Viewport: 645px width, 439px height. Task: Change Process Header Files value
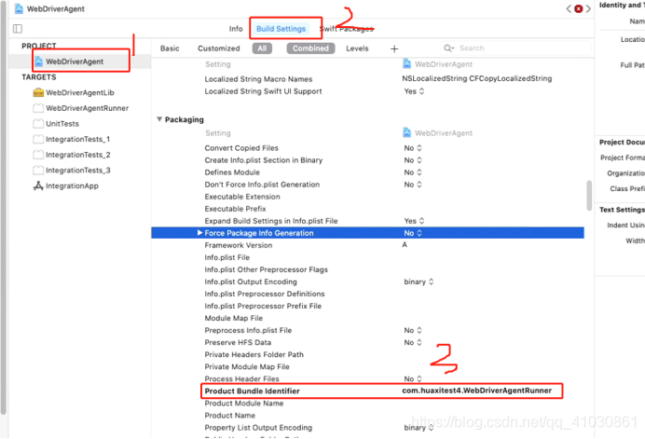413,378
